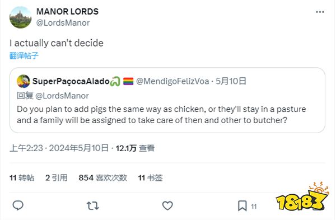View the 11 转帖 reposts list
Image resolution: width=336 pixels, height=220 pixels.
point(22,177)
